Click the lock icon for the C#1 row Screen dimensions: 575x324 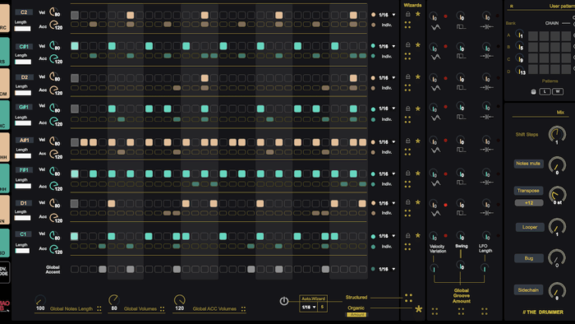pos(407,44)
